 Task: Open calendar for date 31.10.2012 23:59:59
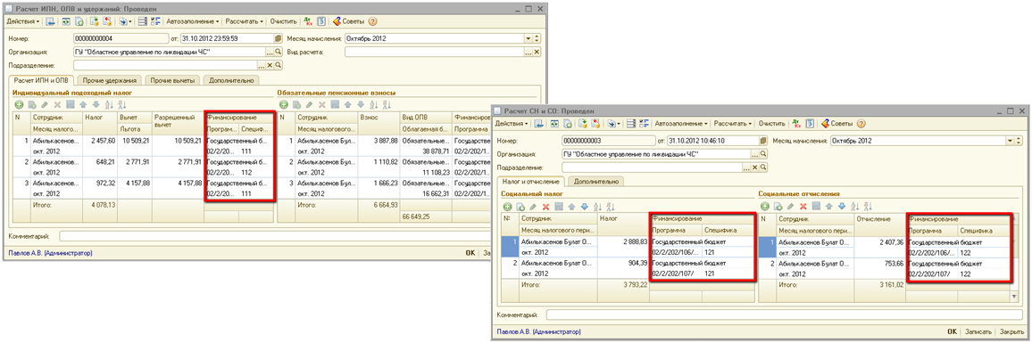(x=278, y=38)
